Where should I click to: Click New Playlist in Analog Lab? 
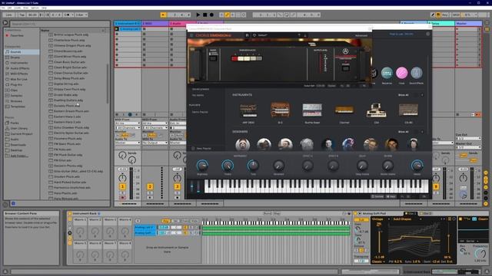point(201,148)
